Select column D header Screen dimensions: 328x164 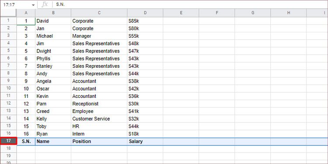click(145, 13)
